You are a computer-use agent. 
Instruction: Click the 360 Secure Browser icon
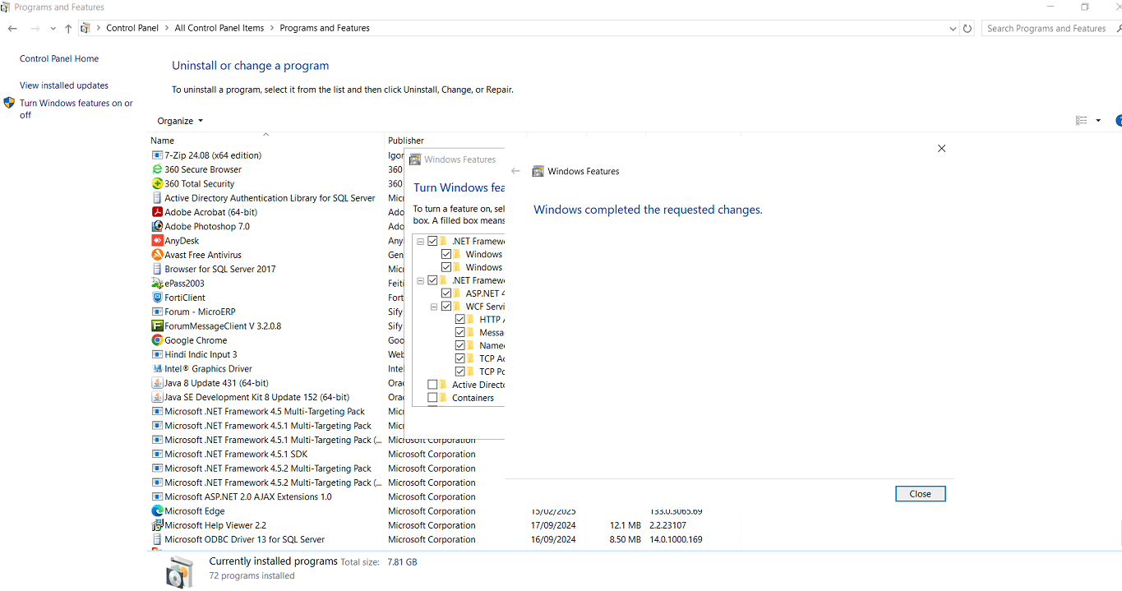pyautogui.click(x=157, y=169)
